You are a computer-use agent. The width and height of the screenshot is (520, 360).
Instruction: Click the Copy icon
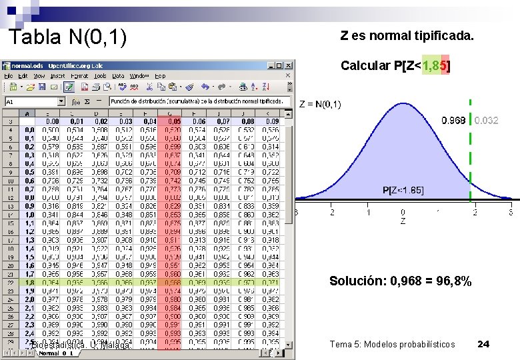coord(161,87)
